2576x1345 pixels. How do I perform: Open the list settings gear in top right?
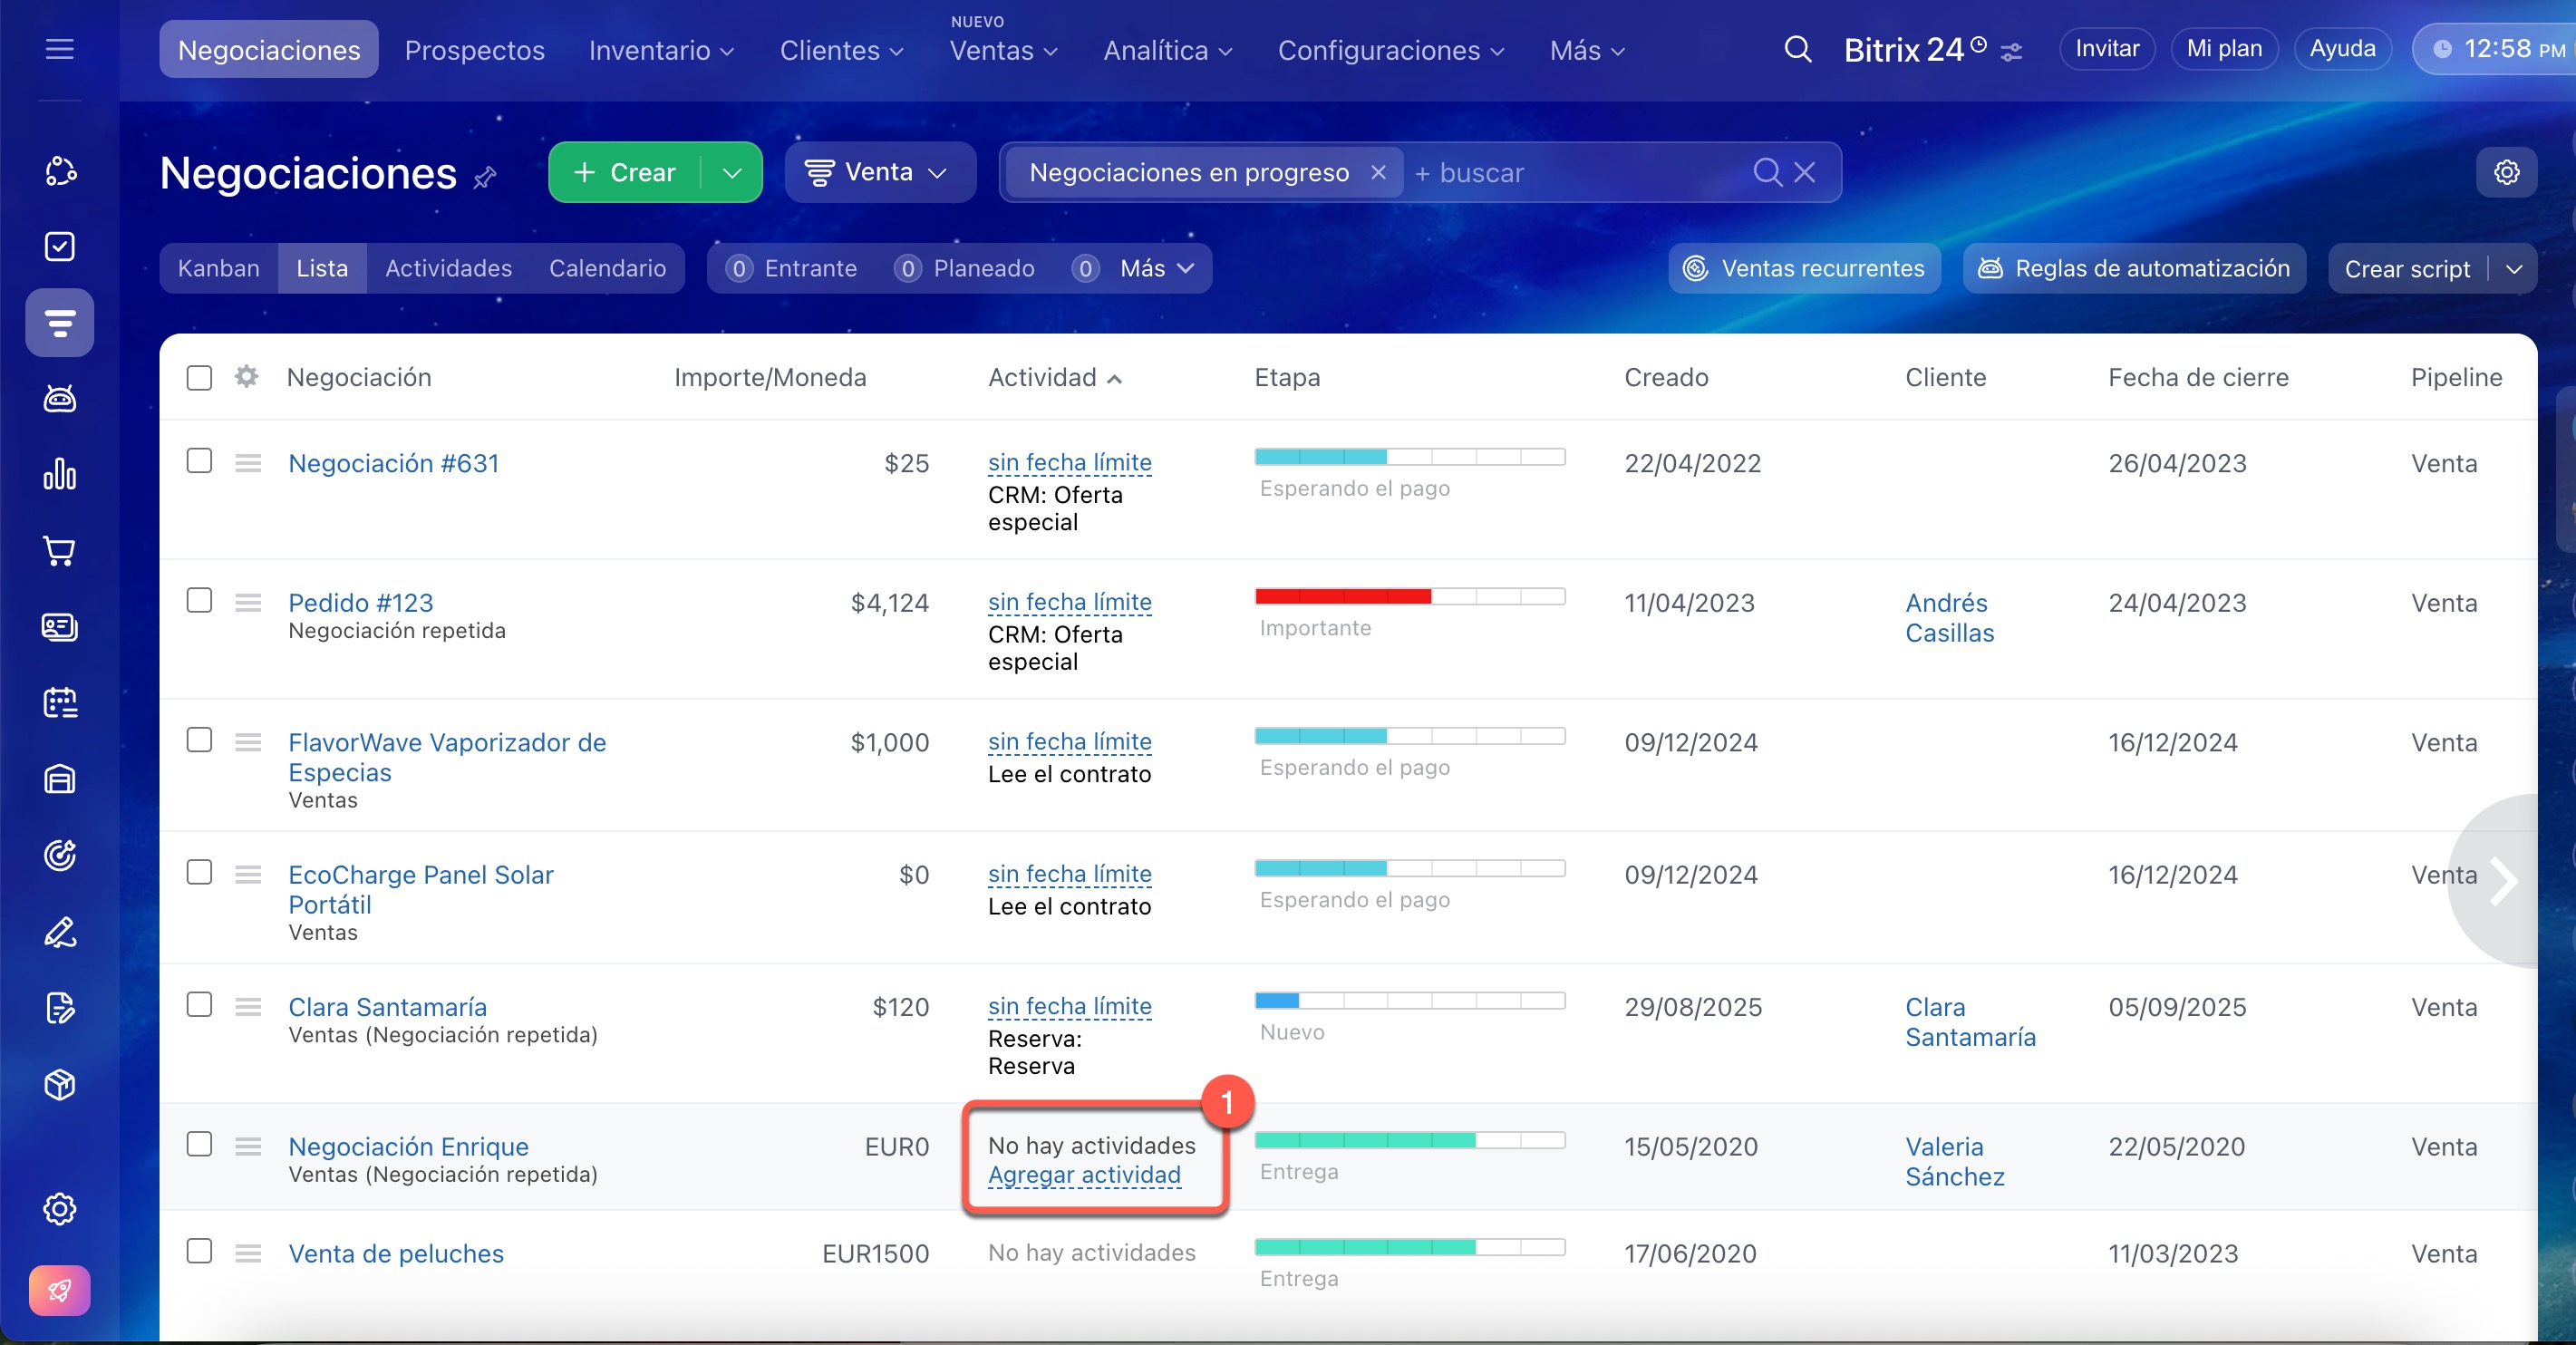(2506, 172)
